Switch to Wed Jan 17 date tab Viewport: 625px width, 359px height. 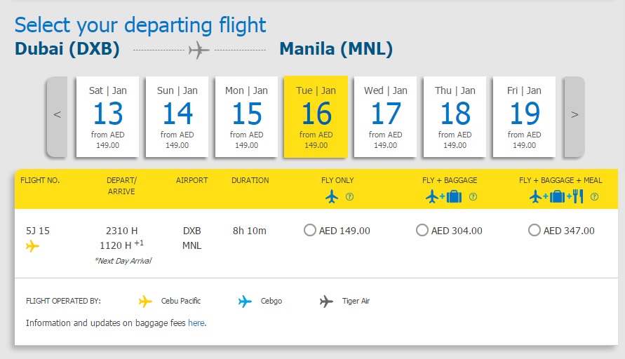(x=385, y=116)
